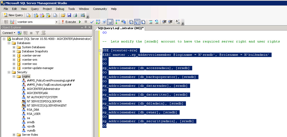Open the Connect dropdown in Object Explorer
This screenshot has height=137, width=287.
coord(9,33)
